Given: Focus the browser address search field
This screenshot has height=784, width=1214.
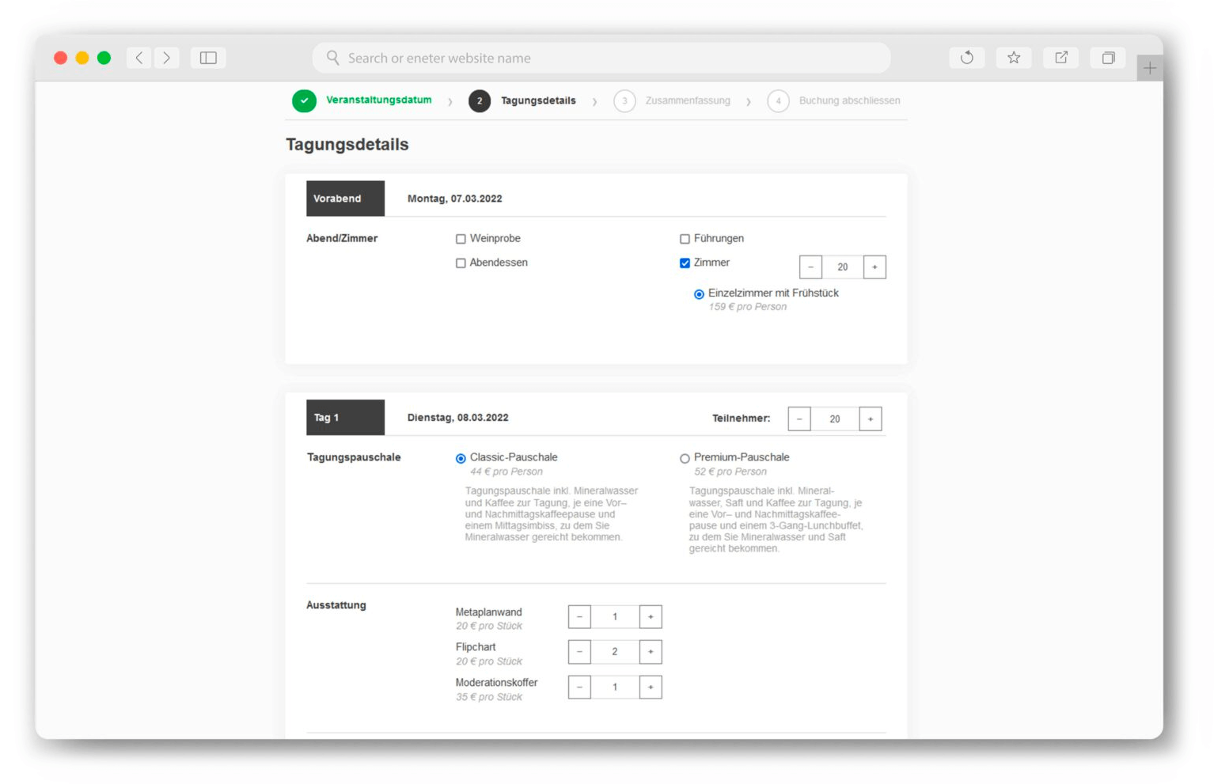Looking at the screenshot, I should 601,59.
